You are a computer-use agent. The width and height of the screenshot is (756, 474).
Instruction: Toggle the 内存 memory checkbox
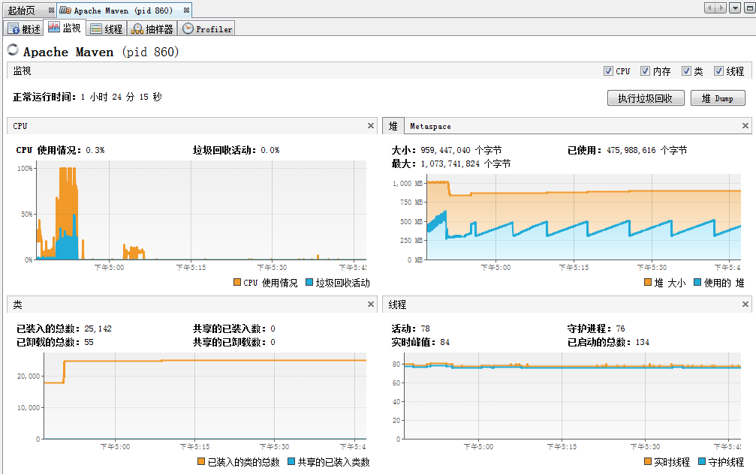coord(645,70)
